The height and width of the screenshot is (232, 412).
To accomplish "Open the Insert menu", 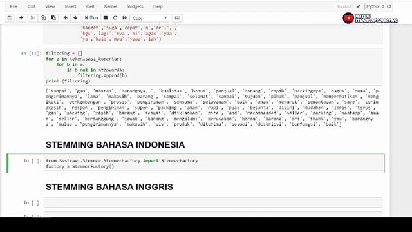I will pos(70,6).
